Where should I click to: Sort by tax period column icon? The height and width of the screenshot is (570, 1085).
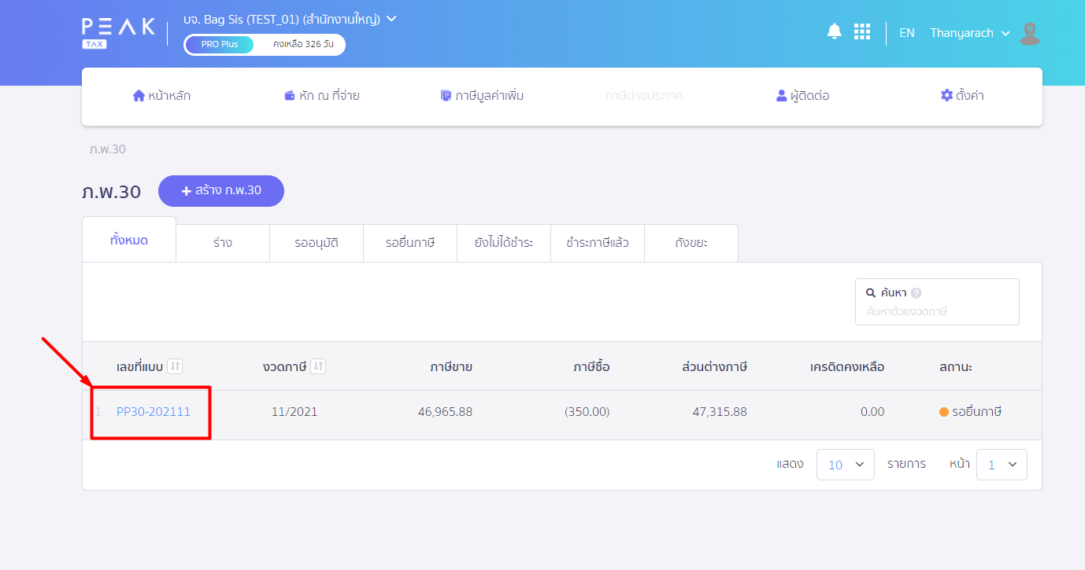pos(318,366)
